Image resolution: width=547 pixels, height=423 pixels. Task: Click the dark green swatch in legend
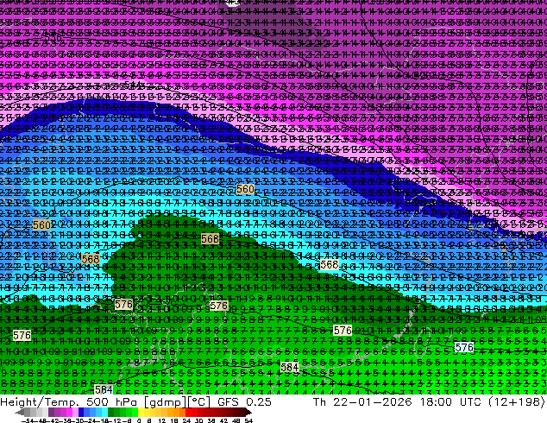(x=111, y=412)
